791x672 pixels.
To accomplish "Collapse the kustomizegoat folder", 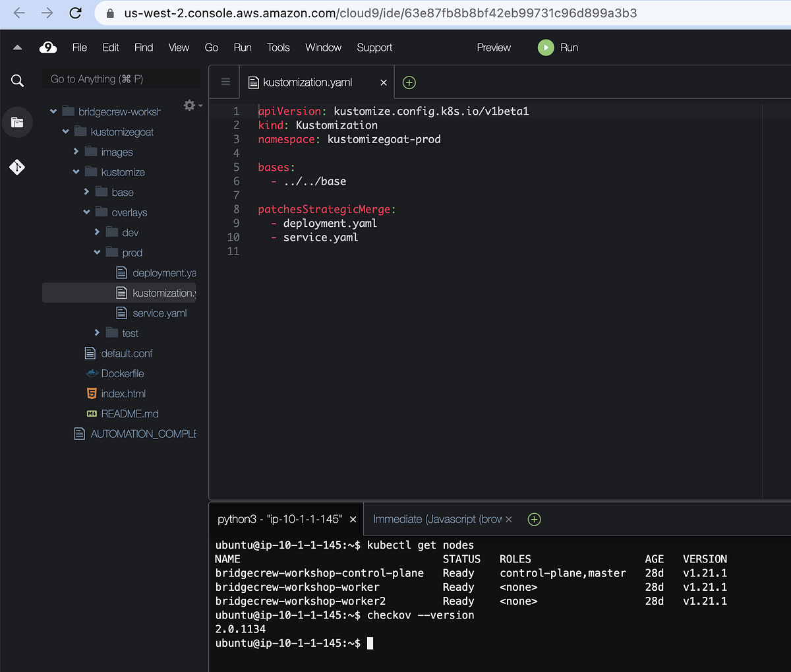I will pos(65,131).
